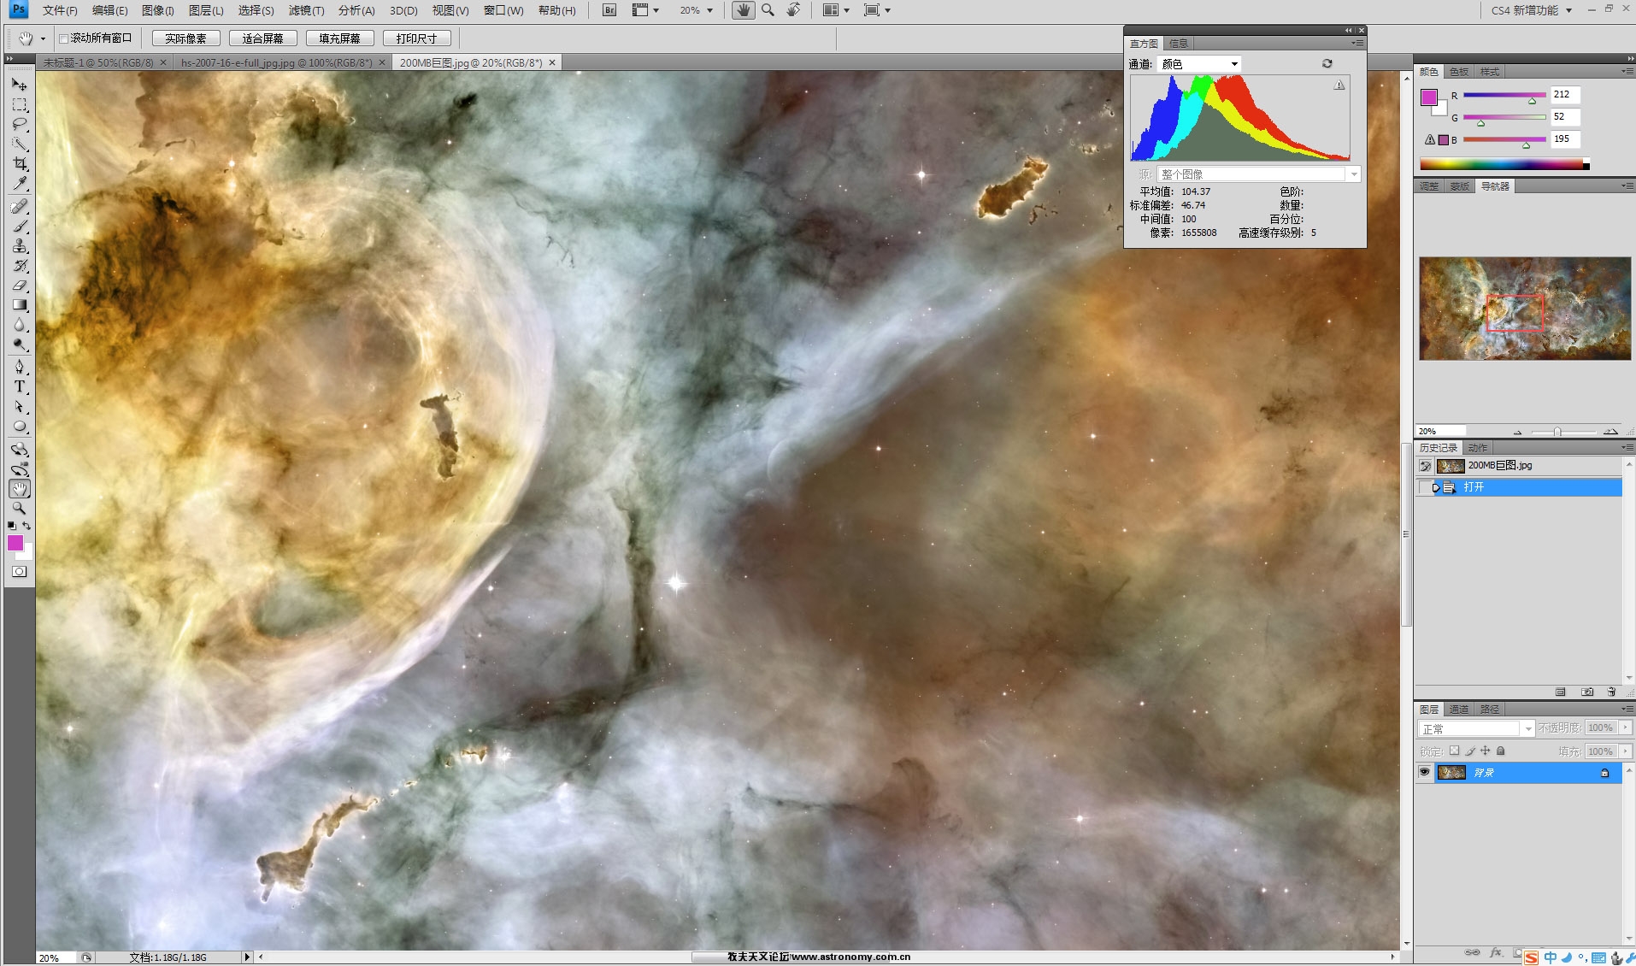Toggle lock image pixels
Image resolution: width=1636 pixels, height=966 pixels.
[1470, 751]
